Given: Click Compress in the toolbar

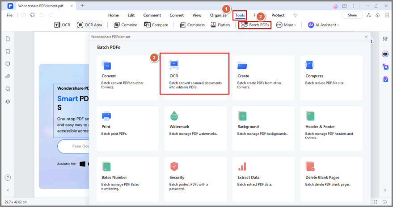Looking at the screenshot, I should click(192, 25).
